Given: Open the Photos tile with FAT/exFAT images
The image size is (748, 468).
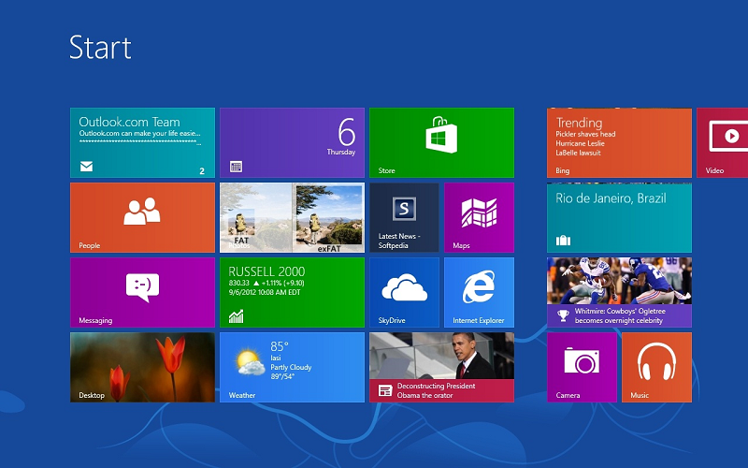Looking at the screenshot, I should [292, 218].
